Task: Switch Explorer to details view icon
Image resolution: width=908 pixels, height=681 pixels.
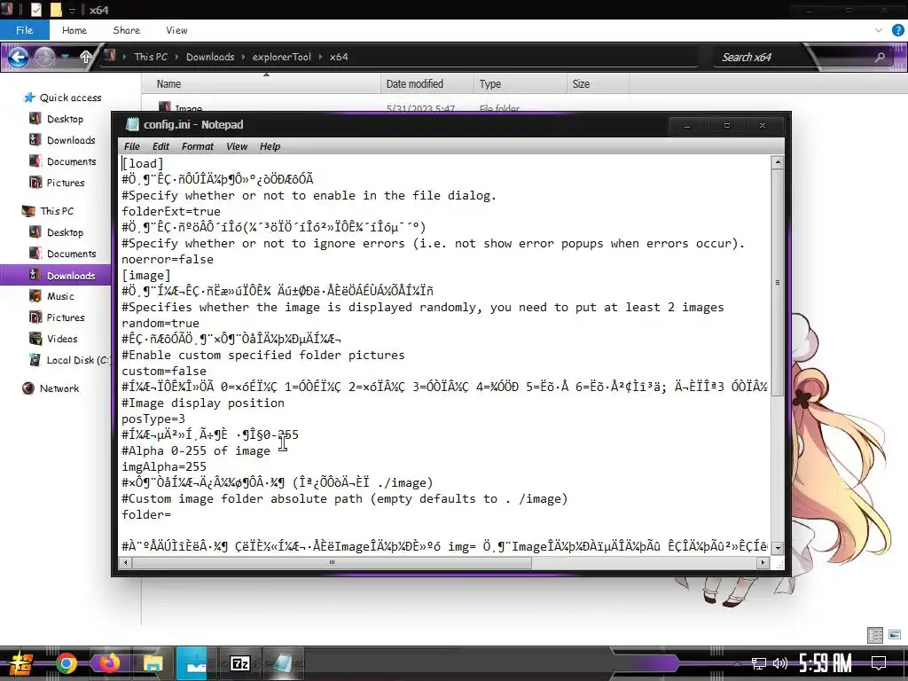Action: [875, 635]
